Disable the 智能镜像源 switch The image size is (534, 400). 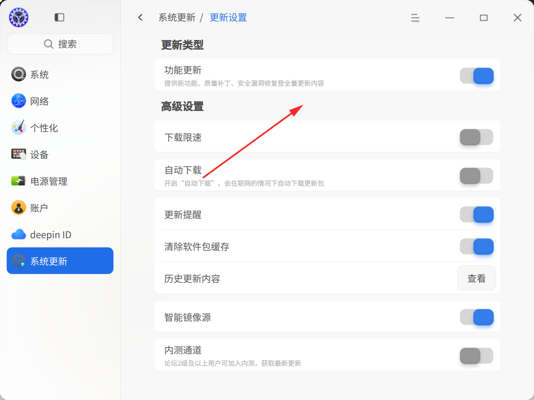coord(476,317)
